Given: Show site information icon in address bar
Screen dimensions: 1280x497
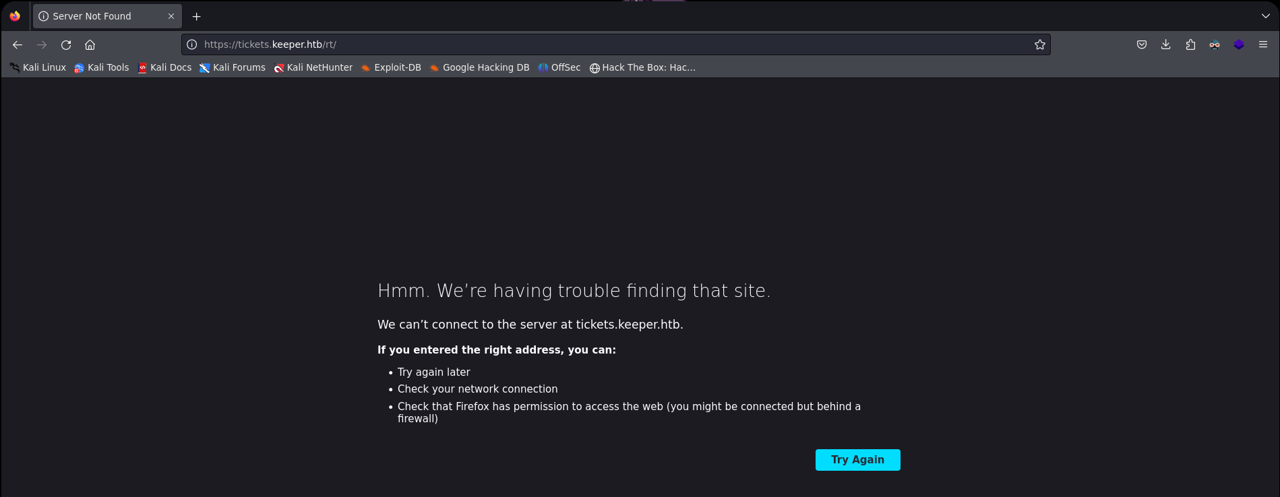Looking at the screenshot, I should coord(192,44).
